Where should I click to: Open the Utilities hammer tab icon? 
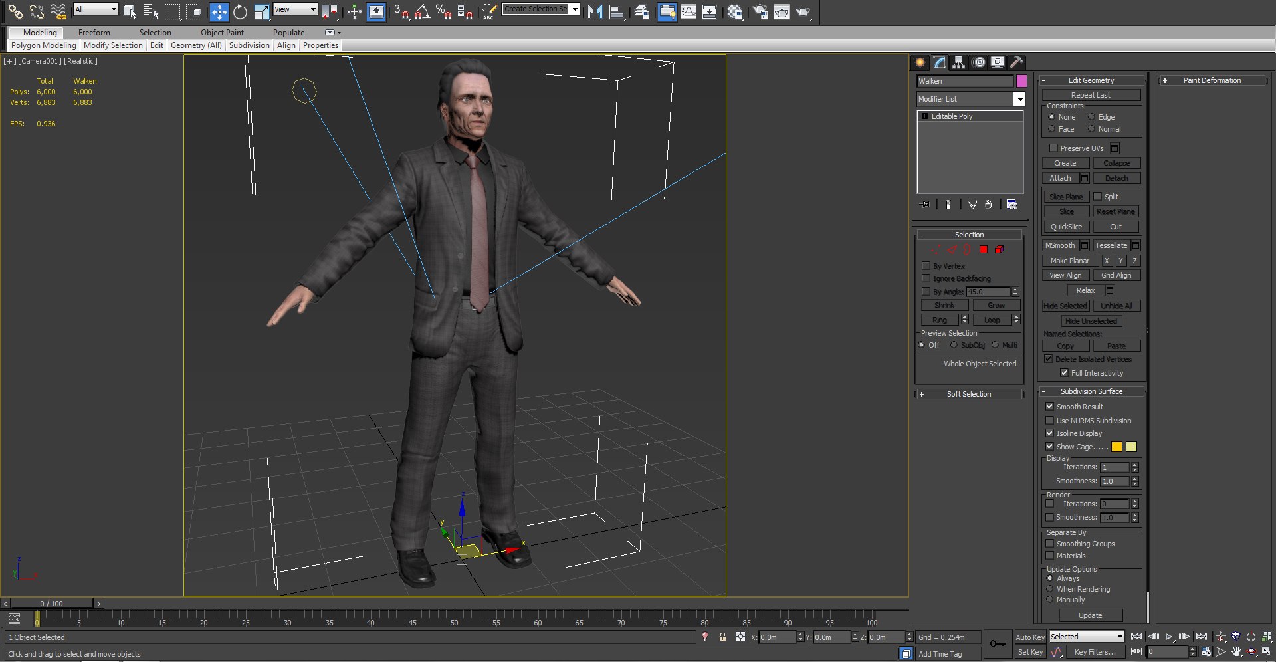pos(1016,62)
